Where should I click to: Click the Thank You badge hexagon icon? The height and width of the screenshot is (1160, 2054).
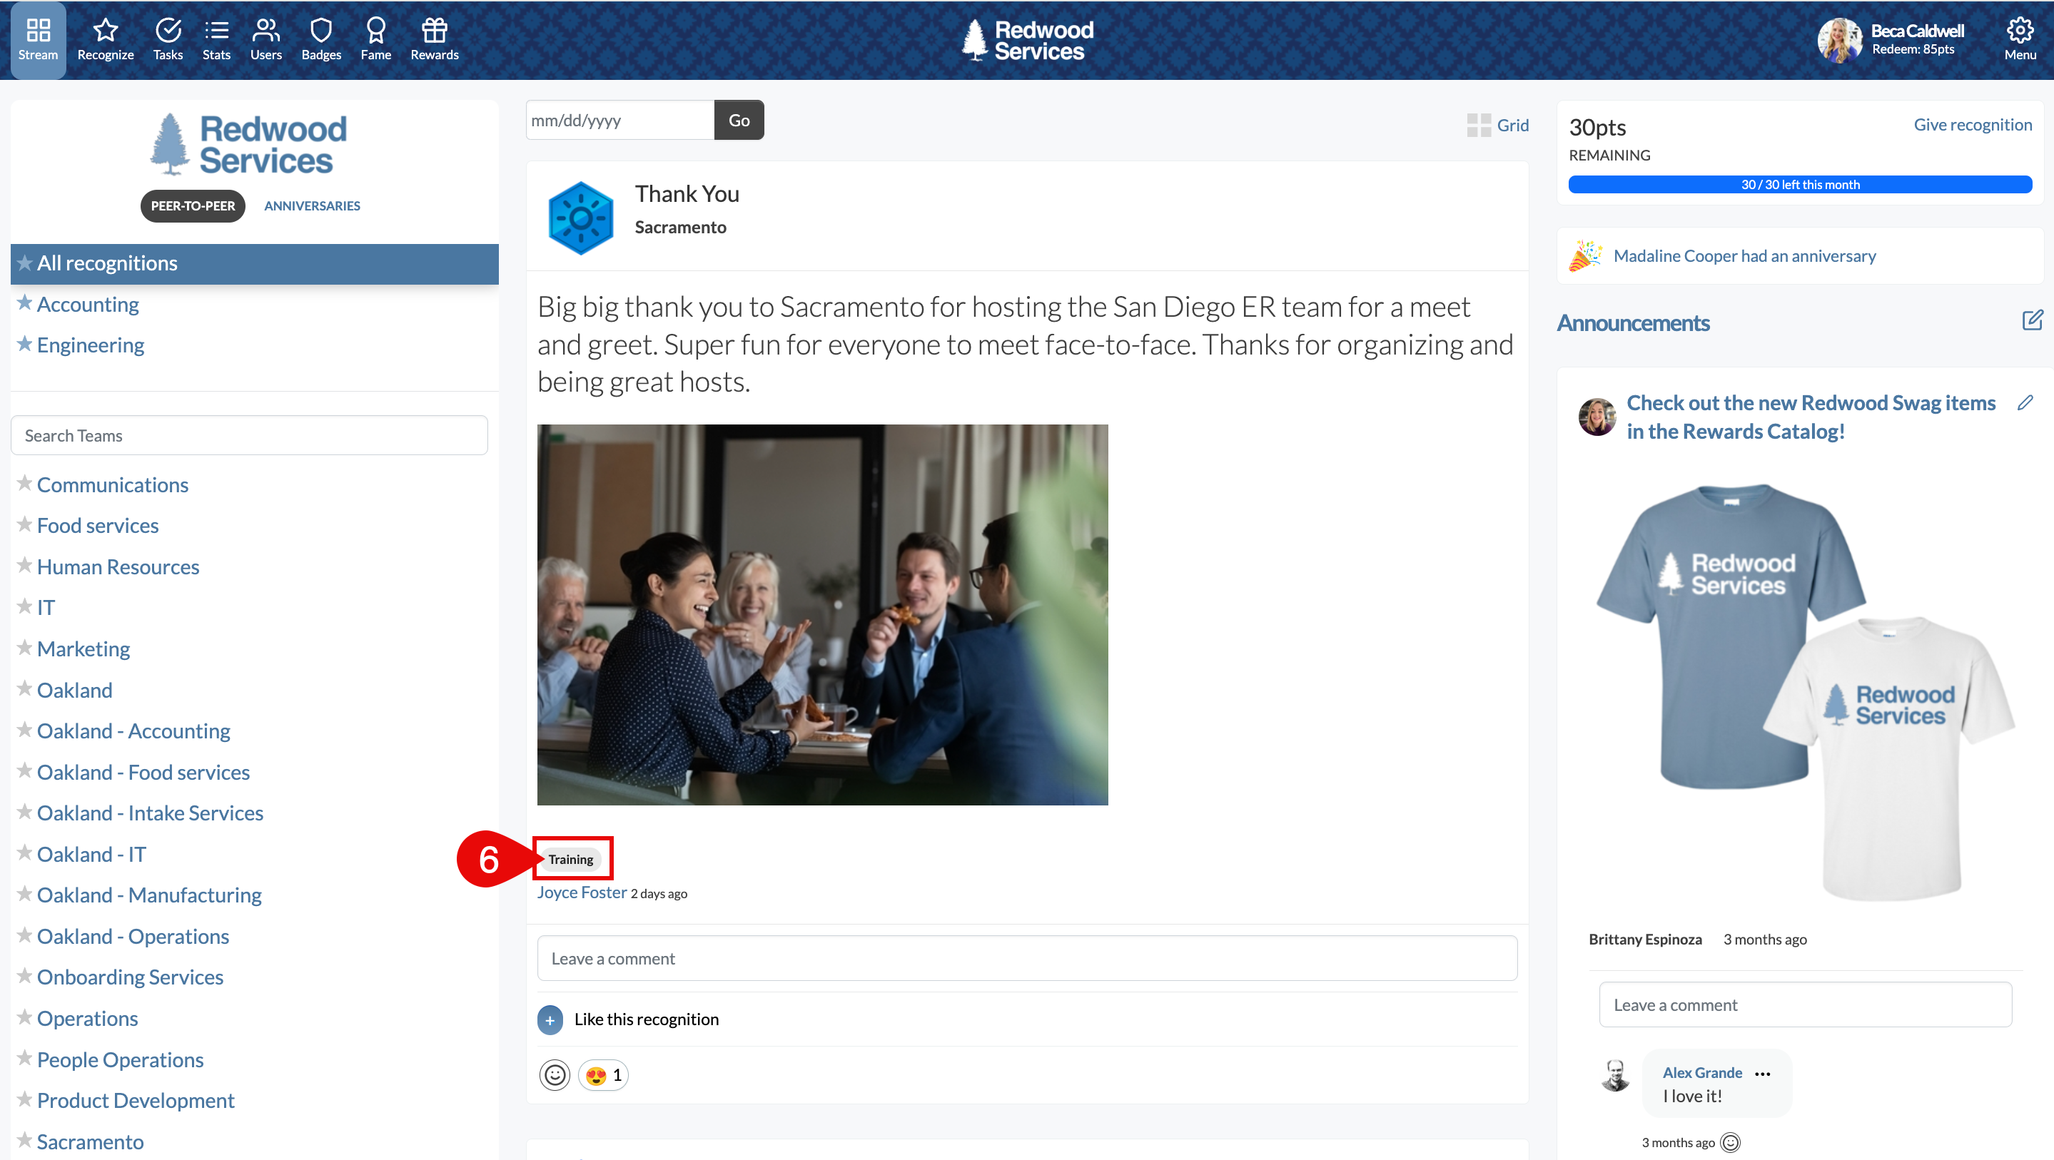(580, 218)
